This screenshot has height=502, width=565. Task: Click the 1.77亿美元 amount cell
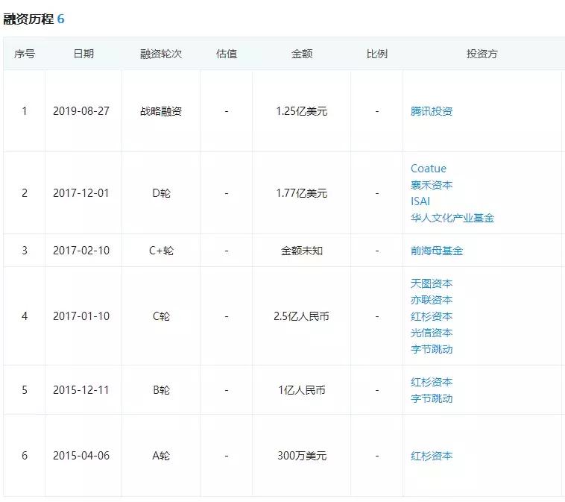[x=302, y=193]
